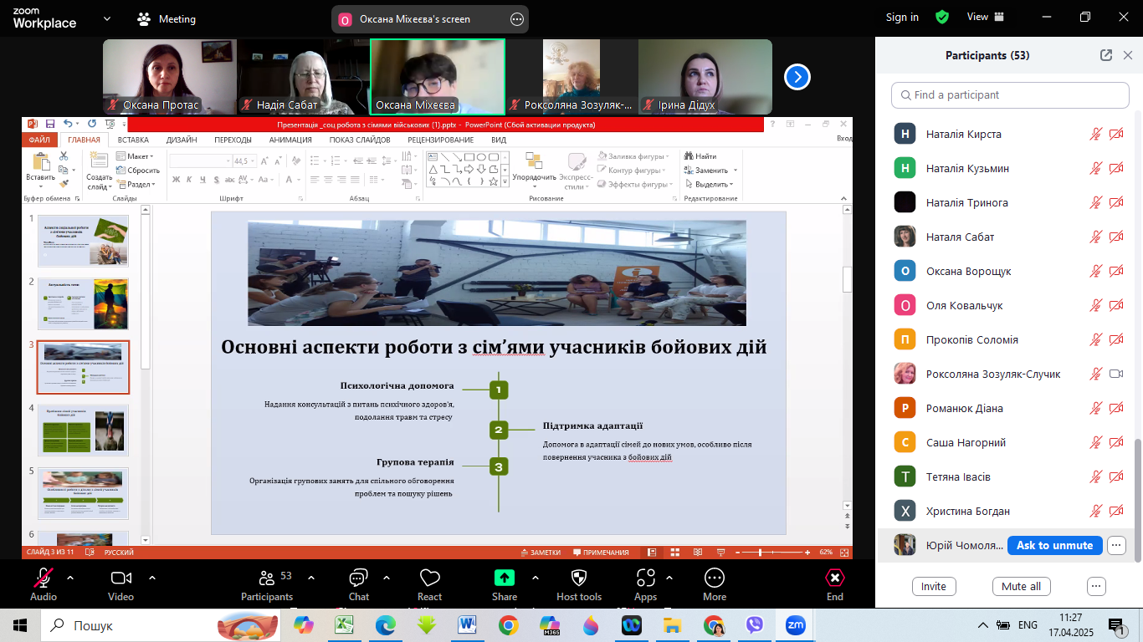Image resolution: width=1143 pixels, height=642 pixels.
Task: Pop out the Participants panel
Action: pyautogui.click(x=1105, y=55)
